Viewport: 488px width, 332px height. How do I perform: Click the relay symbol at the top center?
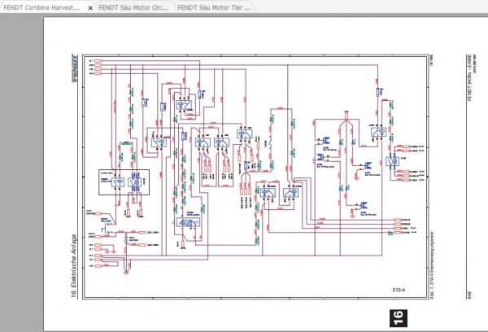[185, 105]
